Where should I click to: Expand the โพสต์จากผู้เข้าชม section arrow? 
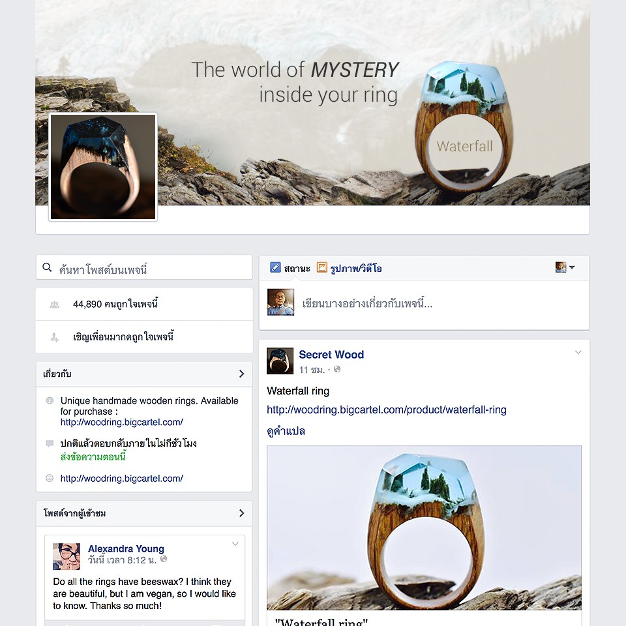pyautogui.click(x=241, y=513)
